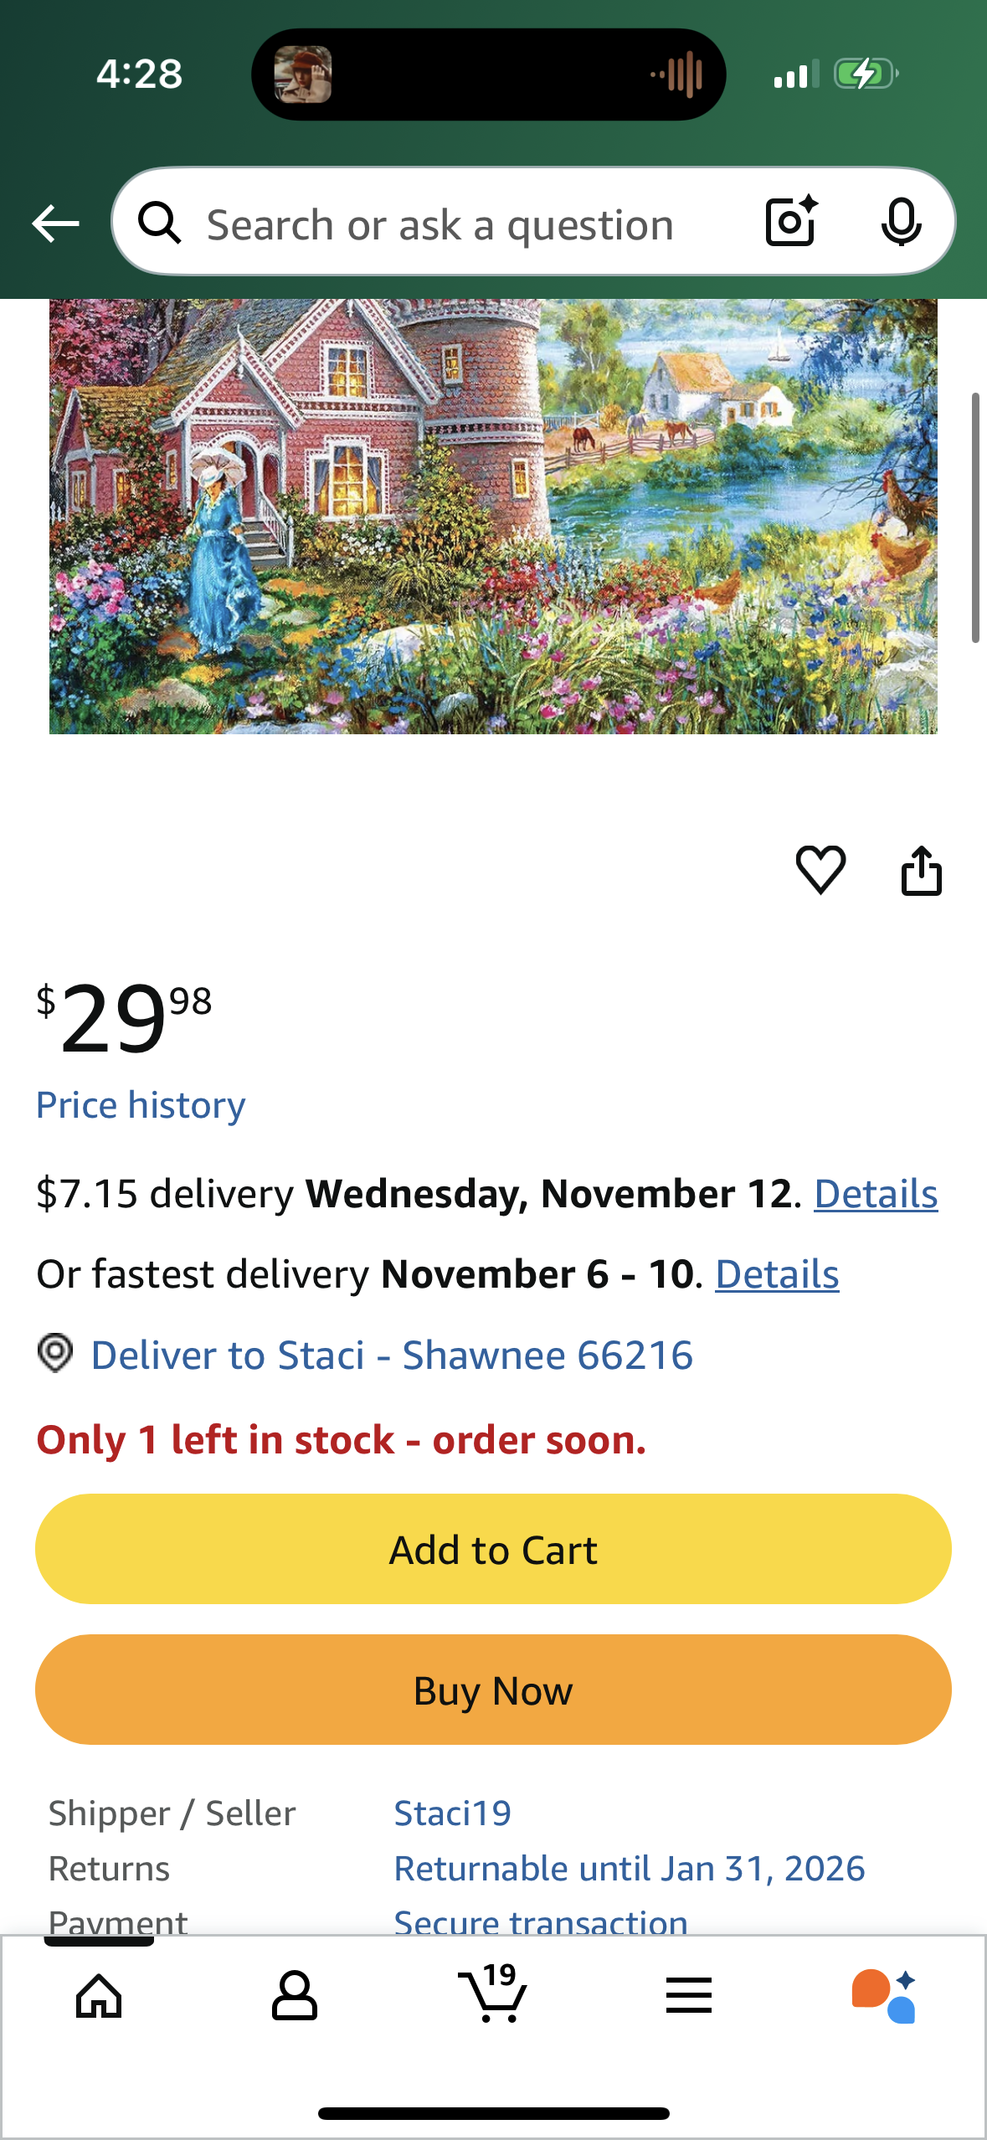Open camera lens search icon
The image size is (987, 2140).
click(x=790, y=222)
